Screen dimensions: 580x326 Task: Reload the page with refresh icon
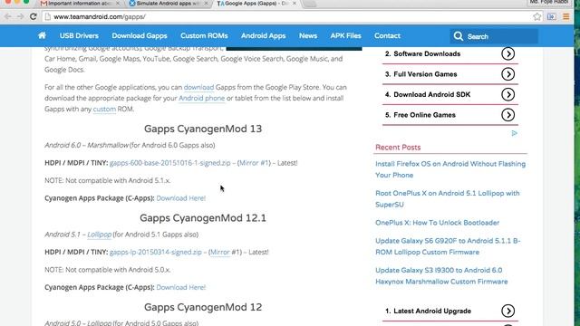pos(34,16)
